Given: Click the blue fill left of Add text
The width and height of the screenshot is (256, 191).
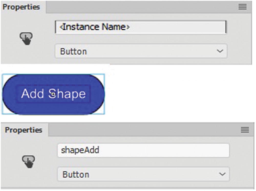Looking at the screenshot, I should pyautogui.click(x=10, y=94).
